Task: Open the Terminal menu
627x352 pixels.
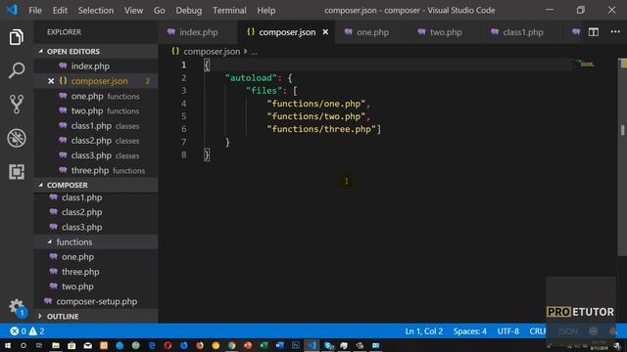Action: click(229, 11)
